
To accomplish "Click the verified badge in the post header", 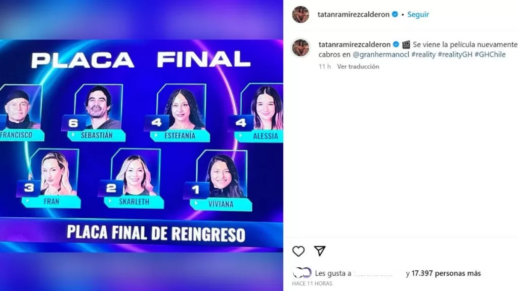I will [395, 15].
